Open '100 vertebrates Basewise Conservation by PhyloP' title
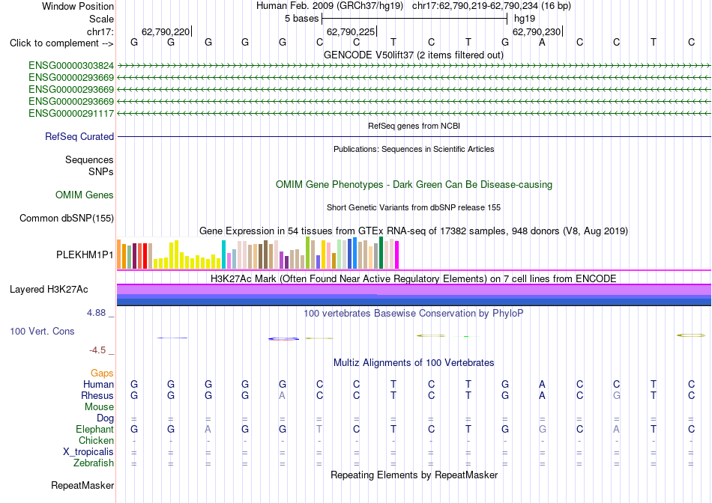Image resolution: width=712 pixels, height=503 pixels. pyautogui.click(x=414, y=314)
